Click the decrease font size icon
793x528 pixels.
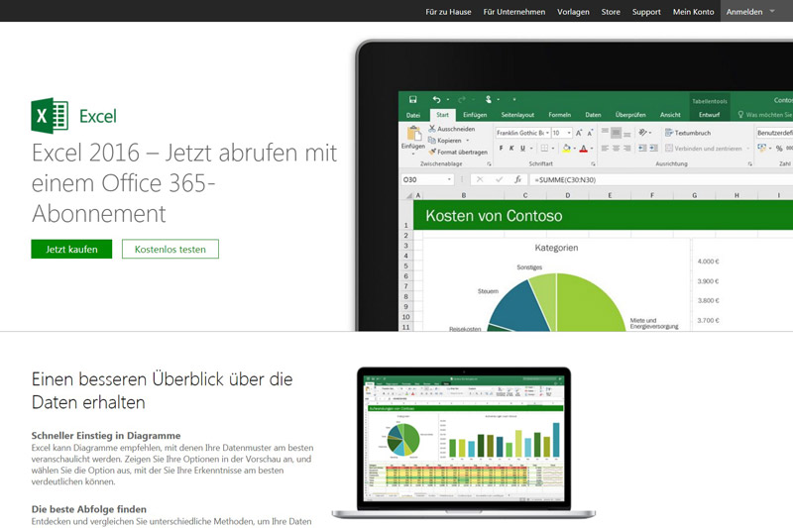point(590,133)
